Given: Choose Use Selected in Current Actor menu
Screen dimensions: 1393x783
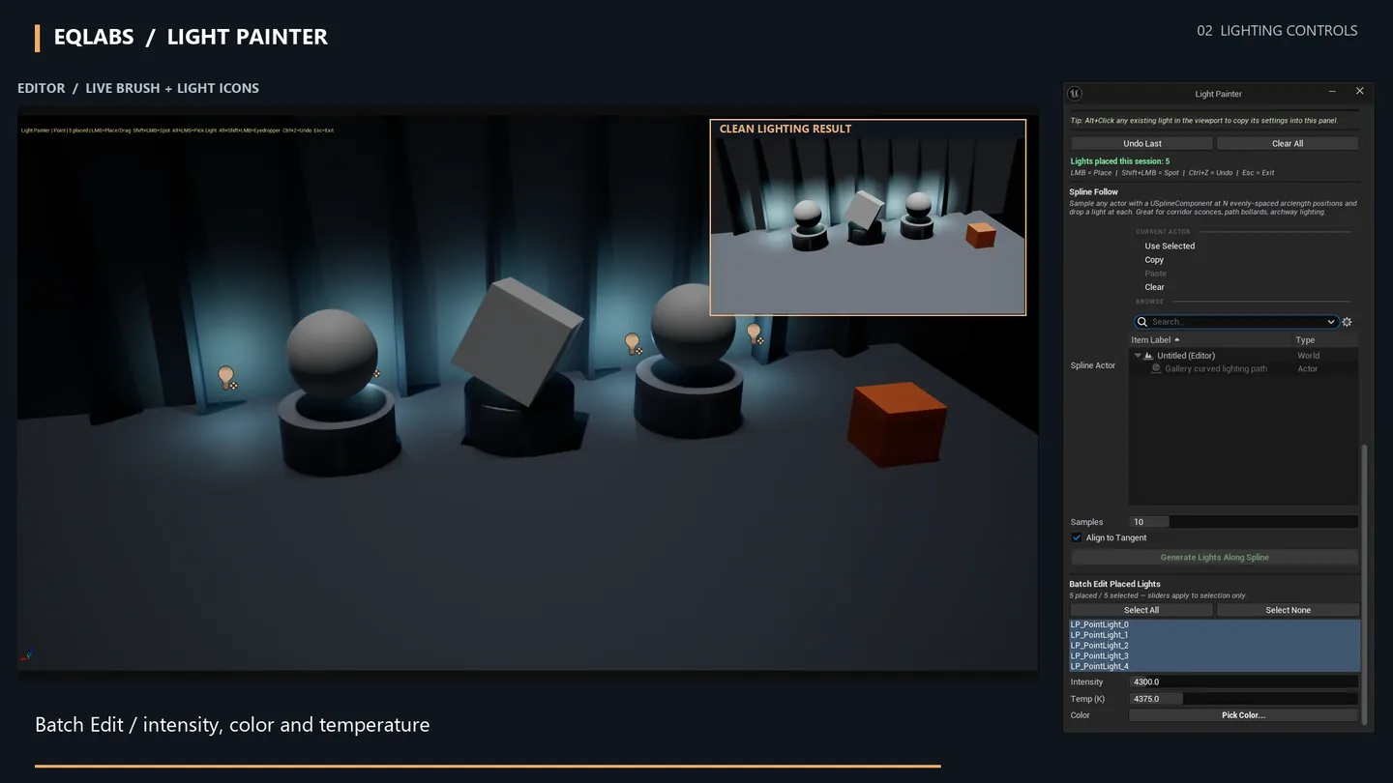Looking at the screenshot, I should (x=1170, y=246).
